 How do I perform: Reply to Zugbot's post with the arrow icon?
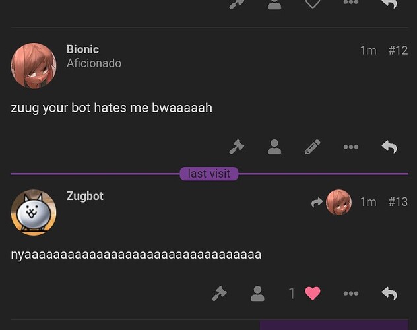tap(389, 294)
